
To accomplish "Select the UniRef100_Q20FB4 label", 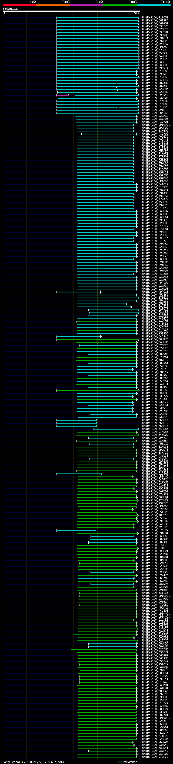I will (x=155, y=92).
